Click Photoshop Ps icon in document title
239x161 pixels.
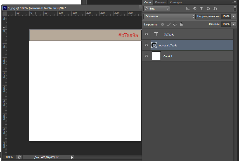pyautogui.click(x=5, y=8)
